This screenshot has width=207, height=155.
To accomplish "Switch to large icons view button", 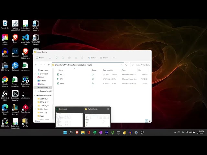I will point(149,121).
